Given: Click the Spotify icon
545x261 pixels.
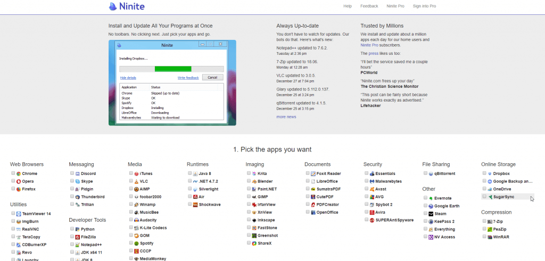Looking at the screenshot, I should coord(137,243).
